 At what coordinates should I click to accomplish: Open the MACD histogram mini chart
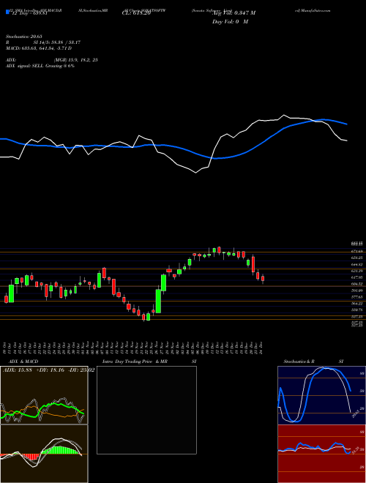pyautogui.click(x=44, y=454)
